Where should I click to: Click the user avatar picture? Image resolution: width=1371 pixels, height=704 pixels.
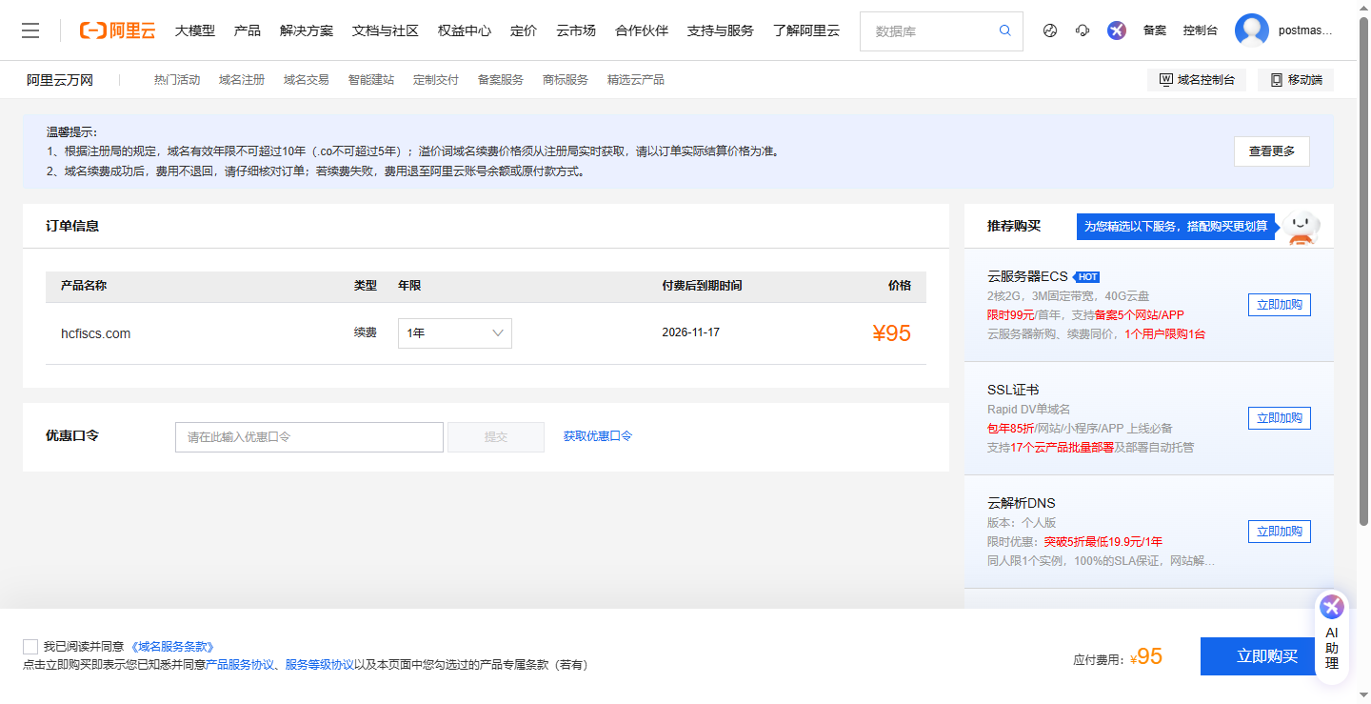pyautogui.click(x=1251, y=30)
